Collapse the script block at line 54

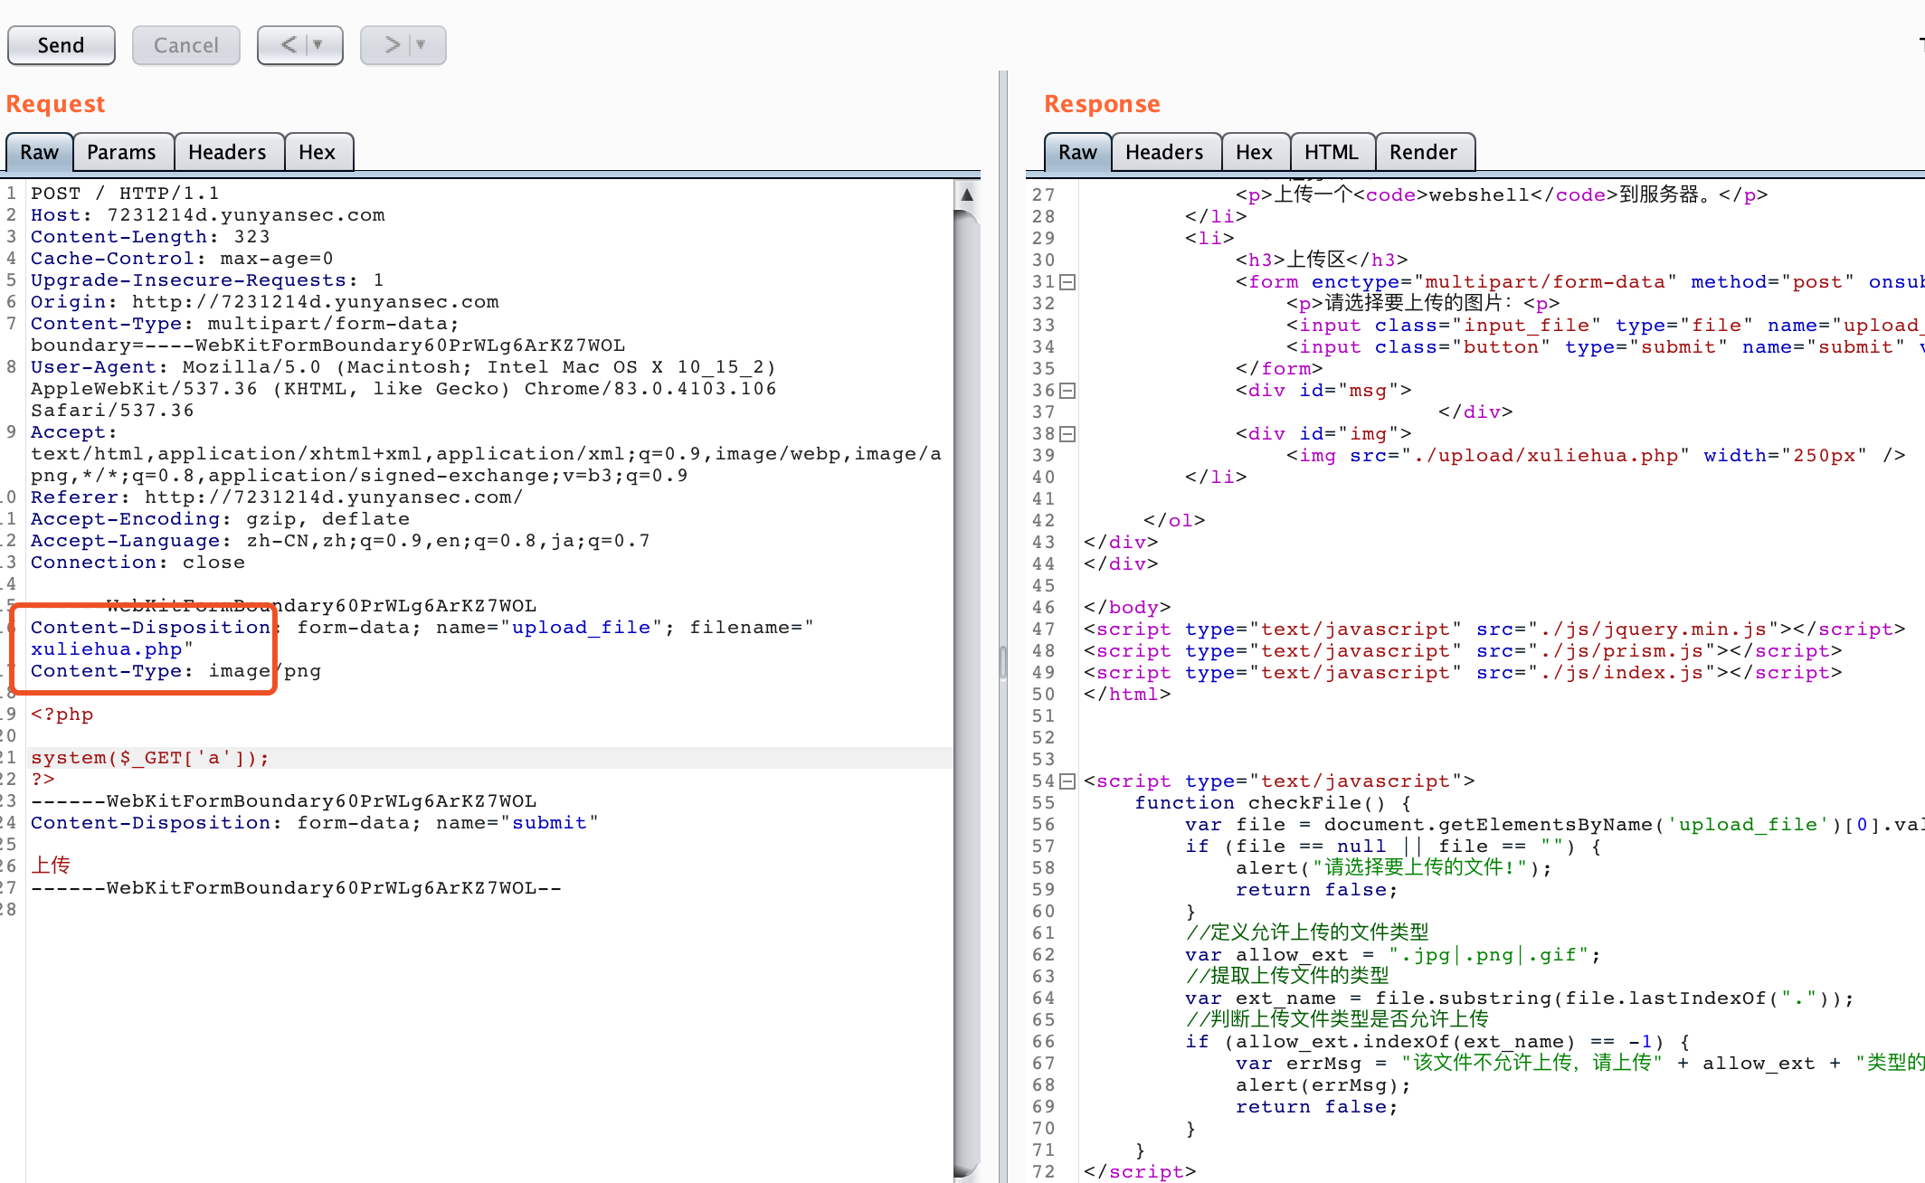click(x=1068, y=781)
